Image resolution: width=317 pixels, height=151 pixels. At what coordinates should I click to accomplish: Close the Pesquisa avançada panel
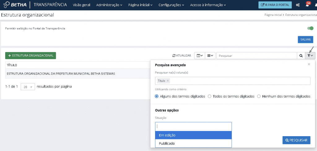point(309,64)
